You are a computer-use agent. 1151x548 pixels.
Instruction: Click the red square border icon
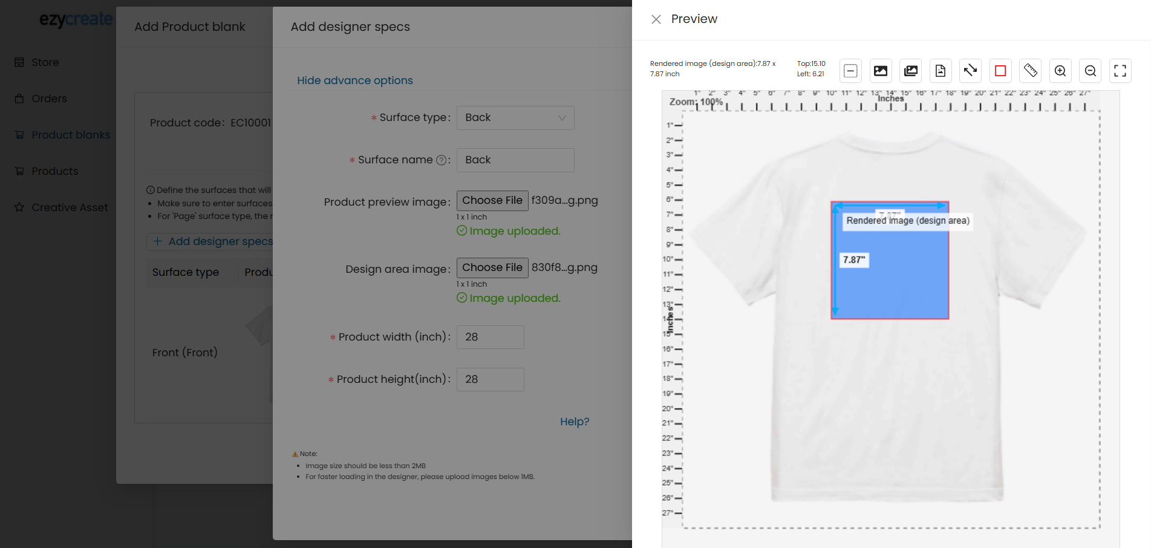click(1000, 71)
